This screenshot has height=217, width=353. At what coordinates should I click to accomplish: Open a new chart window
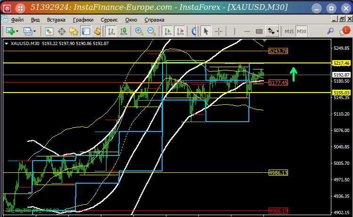coord(10,31)
